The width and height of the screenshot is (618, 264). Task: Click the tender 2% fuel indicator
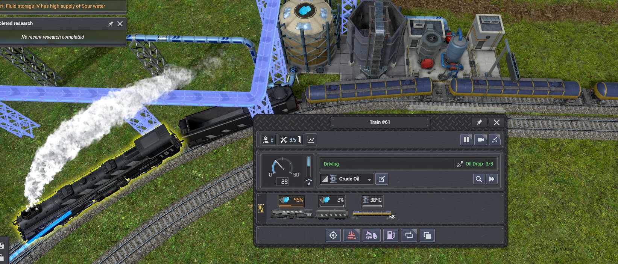click(331, 201)
